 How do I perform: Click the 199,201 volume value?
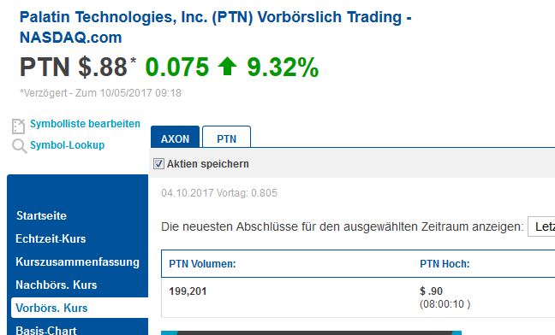tap(188, 291)
